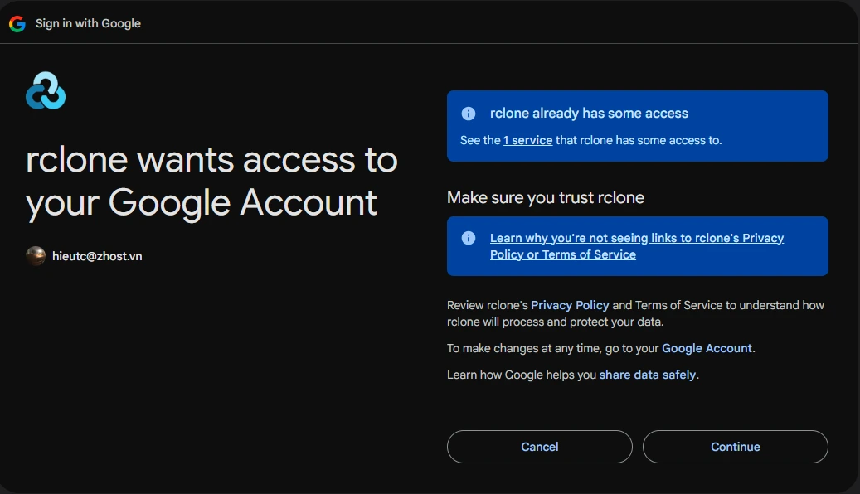Click the hieutc account avatar picture
Viewport: 860px width, 494px height.
click(36, 256)
